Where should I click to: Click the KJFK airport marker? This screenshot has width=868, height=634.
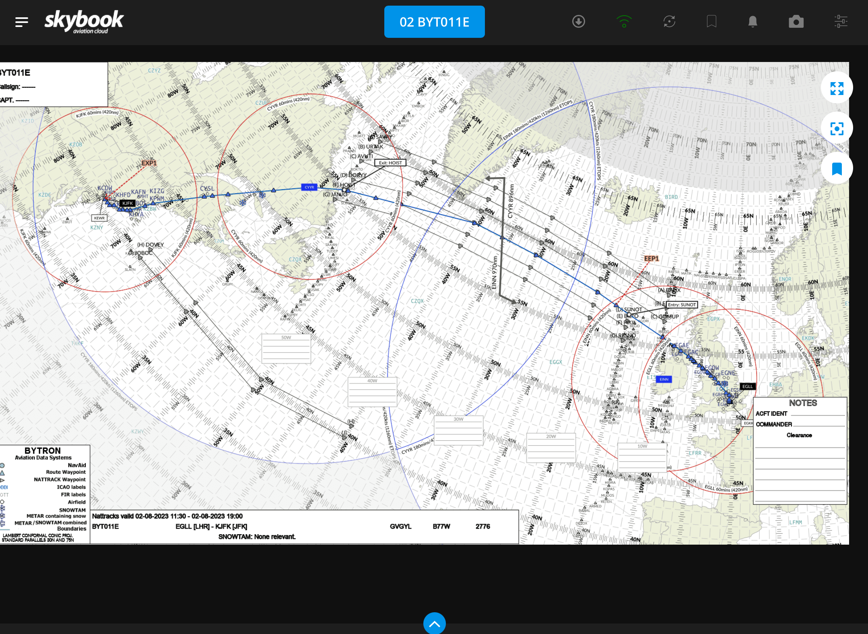click(x=128, y=203)
